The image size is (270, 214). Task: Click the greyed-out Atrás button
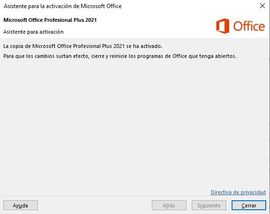(169, 205)
